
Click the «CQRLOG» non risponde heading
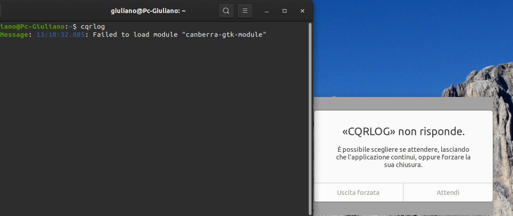(x=403, y=132)
